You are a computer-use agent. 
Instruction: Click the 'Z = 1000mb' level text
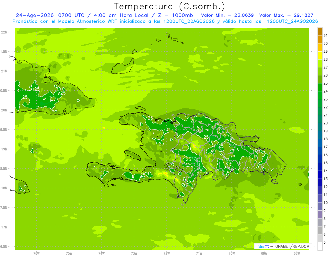click(175, 15)
